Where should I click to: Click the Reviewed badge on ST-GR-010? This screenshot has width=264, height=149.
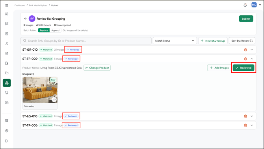(x=73, y=50)
